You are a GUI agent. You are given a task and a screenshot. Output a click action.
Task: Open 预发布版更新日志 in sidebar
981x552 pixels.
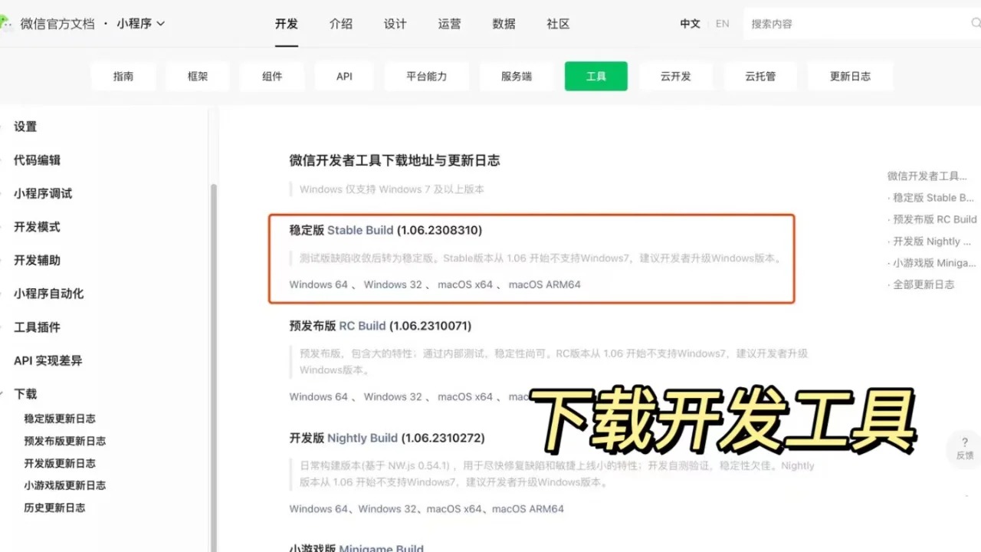(65, 441)
